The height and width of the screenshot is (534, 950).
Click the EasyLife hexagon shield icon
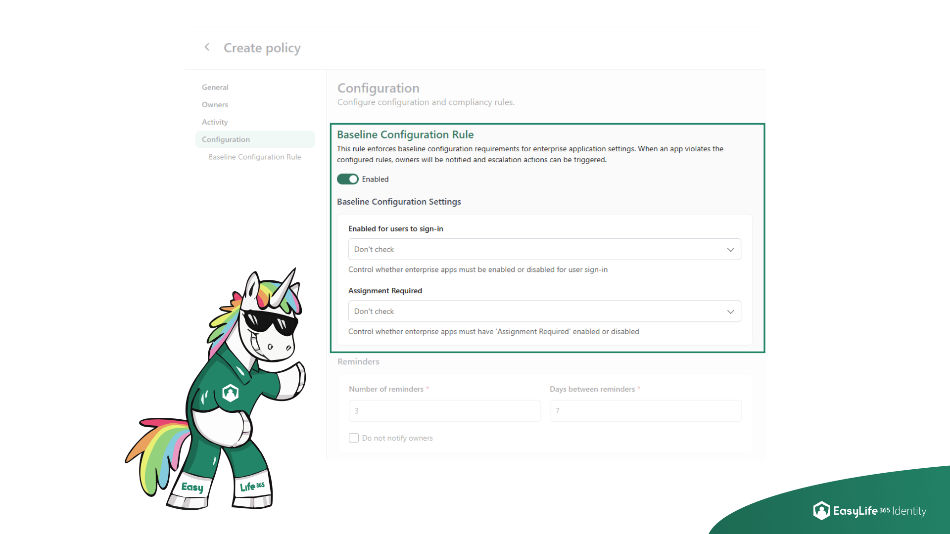coord(821,511)
